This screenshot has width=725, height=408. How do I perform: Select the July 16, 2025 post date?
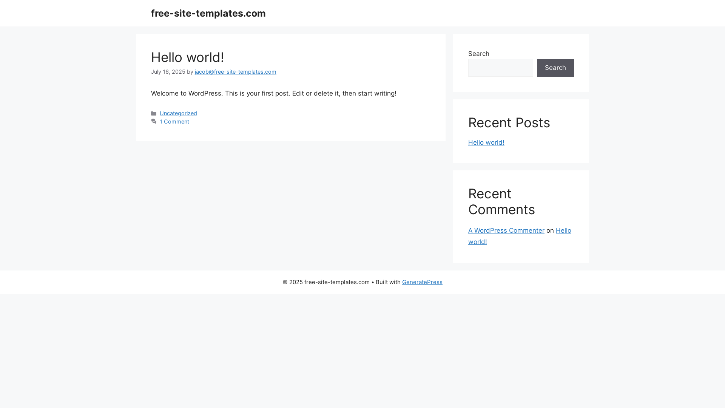pos(168,72)
